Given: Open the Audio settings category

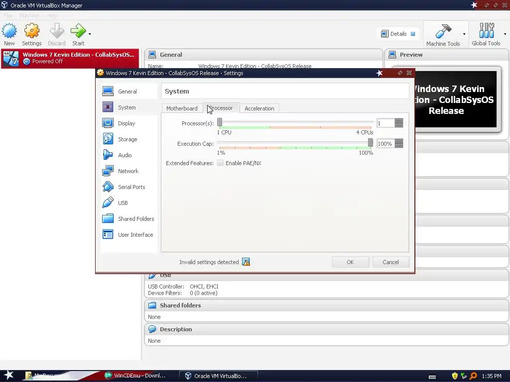Looking at the screenshot, I should click(x=129, y=155).
